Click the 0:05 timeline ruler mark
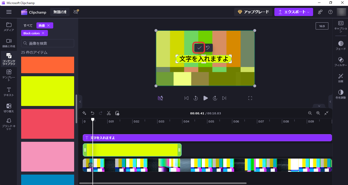This screenshot has width=348, height=185. click(x=211, y=121)
